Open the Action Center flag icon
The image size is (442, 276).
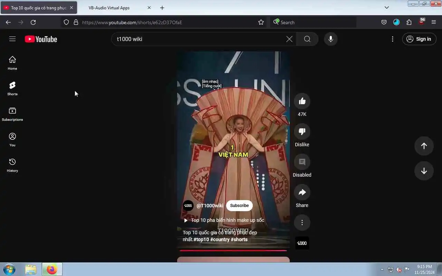click(407, 269)
